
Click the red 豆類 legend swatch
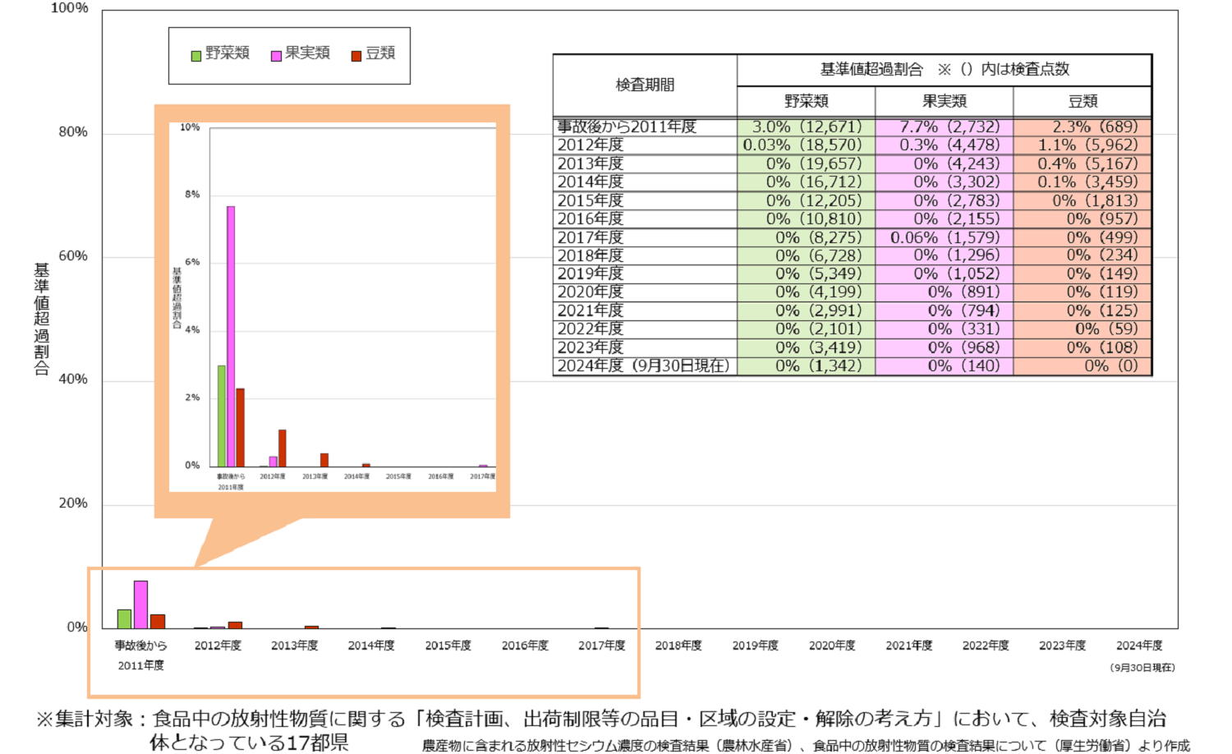coord(356,56)
